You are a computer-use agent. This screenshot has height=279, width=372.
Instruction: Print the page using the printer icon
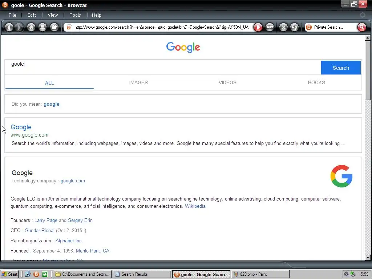click(x=43, y=27)
